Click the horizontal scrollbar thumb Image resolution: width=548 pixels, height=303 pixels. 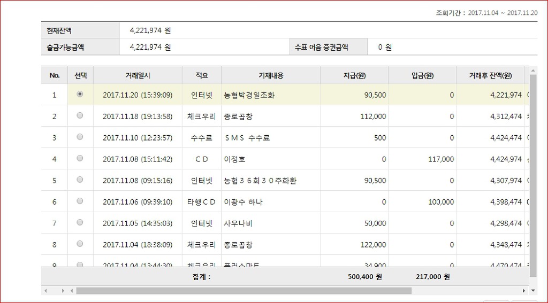coord(243,291)
